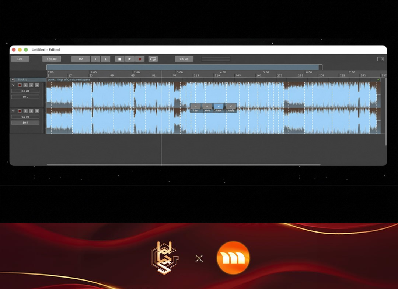Click the Untitled - Edited window title
Image resolution: width=398 pixels, height=289 pixels.
tap(46, 50)
